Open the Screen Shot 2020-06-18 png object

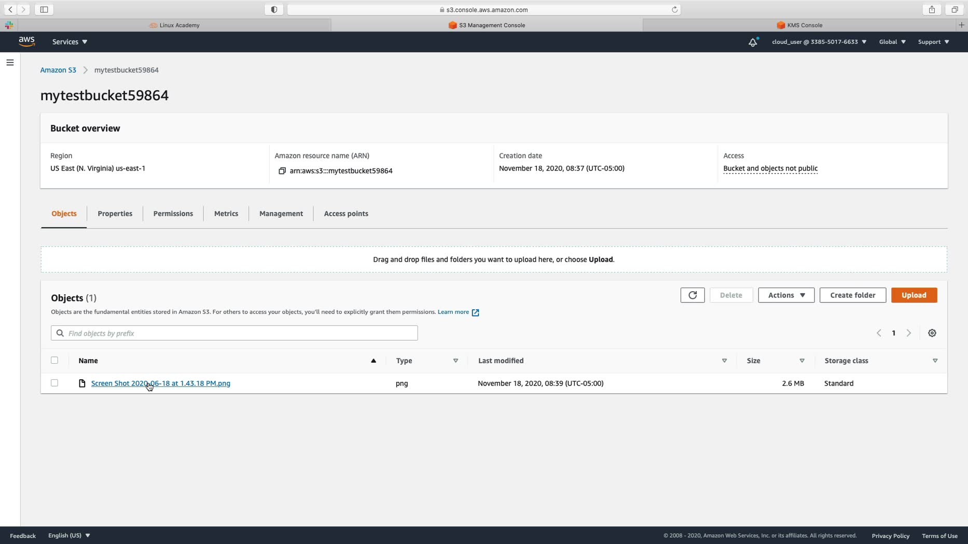[161, 383]
